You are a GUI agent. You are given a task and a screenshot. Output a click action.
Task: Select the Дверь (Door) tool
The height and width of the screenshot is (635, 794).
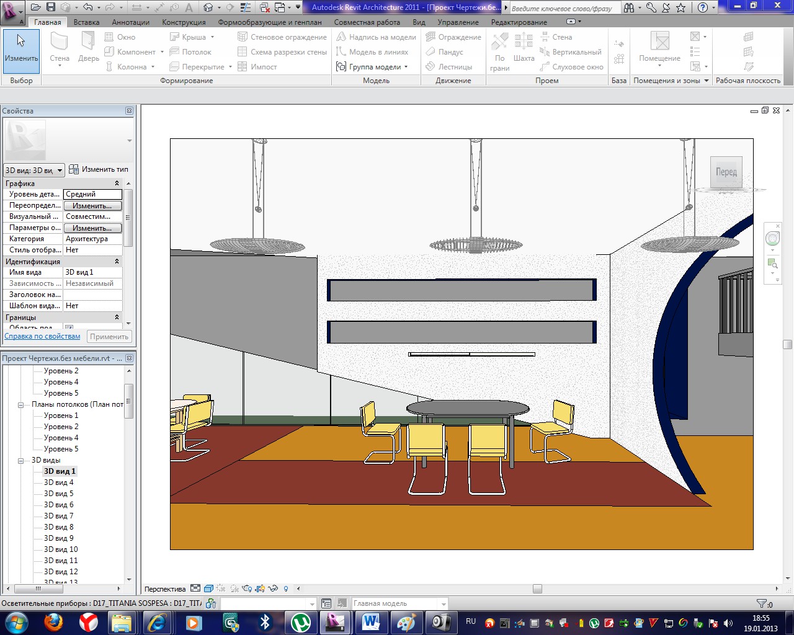tap(89, 50)
